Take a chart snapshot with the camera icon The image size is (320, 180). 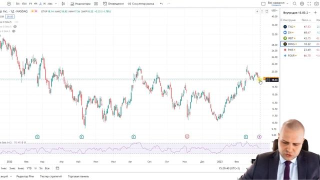pyautogui.click(x=316, y=3)
